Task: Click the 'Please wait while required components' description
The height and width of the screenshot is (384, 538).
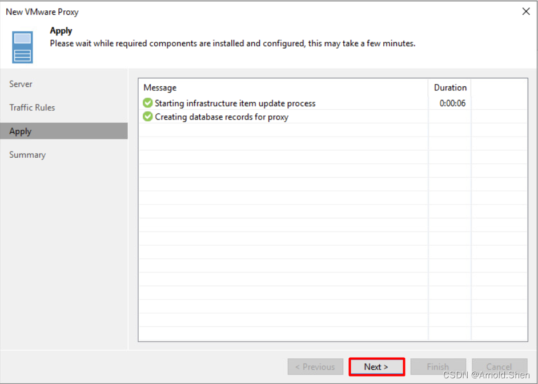Action: tap(232, 43)
